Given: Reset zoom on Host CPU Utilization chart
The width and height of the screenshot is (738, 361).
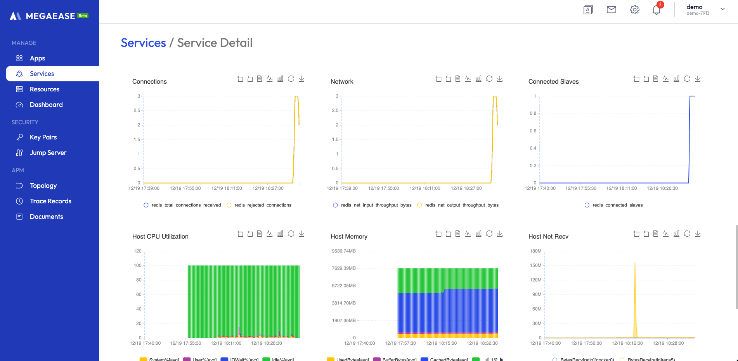Looking at the screenshot, I should click(250, 234).
